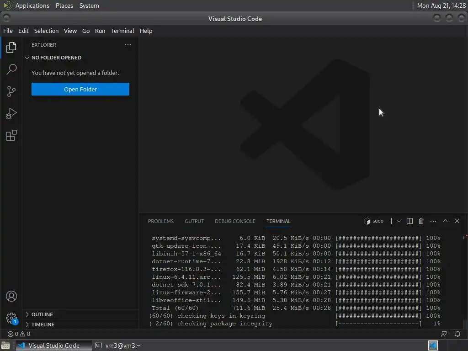Screen dimensions: 468x351
Task: Click the linux-firmware download line
Action: [x=296, y=292]
